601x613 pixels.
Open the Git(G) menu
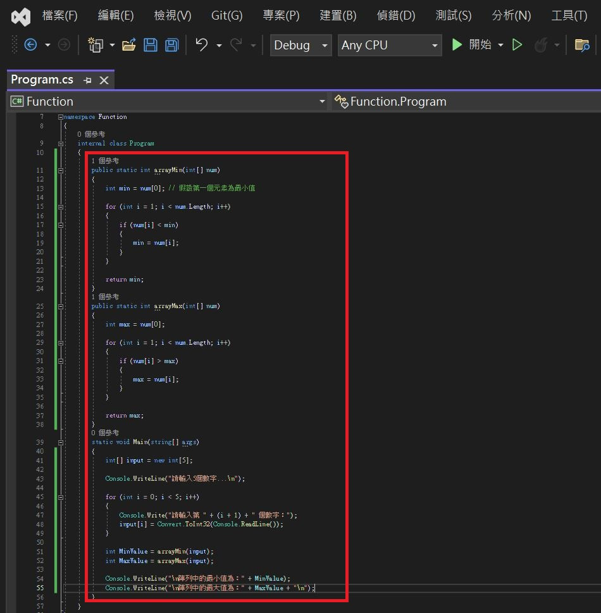[226, 16]
